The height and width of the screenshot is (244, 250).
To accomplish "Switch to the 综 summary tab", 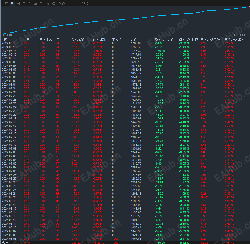I will pos(6,4).
